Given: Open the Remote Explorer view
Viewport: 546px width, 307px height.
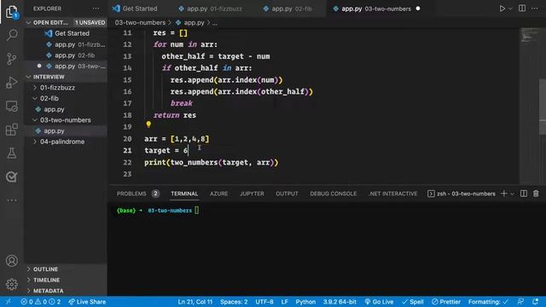Looking at the screenshot, I should (12, 106).
